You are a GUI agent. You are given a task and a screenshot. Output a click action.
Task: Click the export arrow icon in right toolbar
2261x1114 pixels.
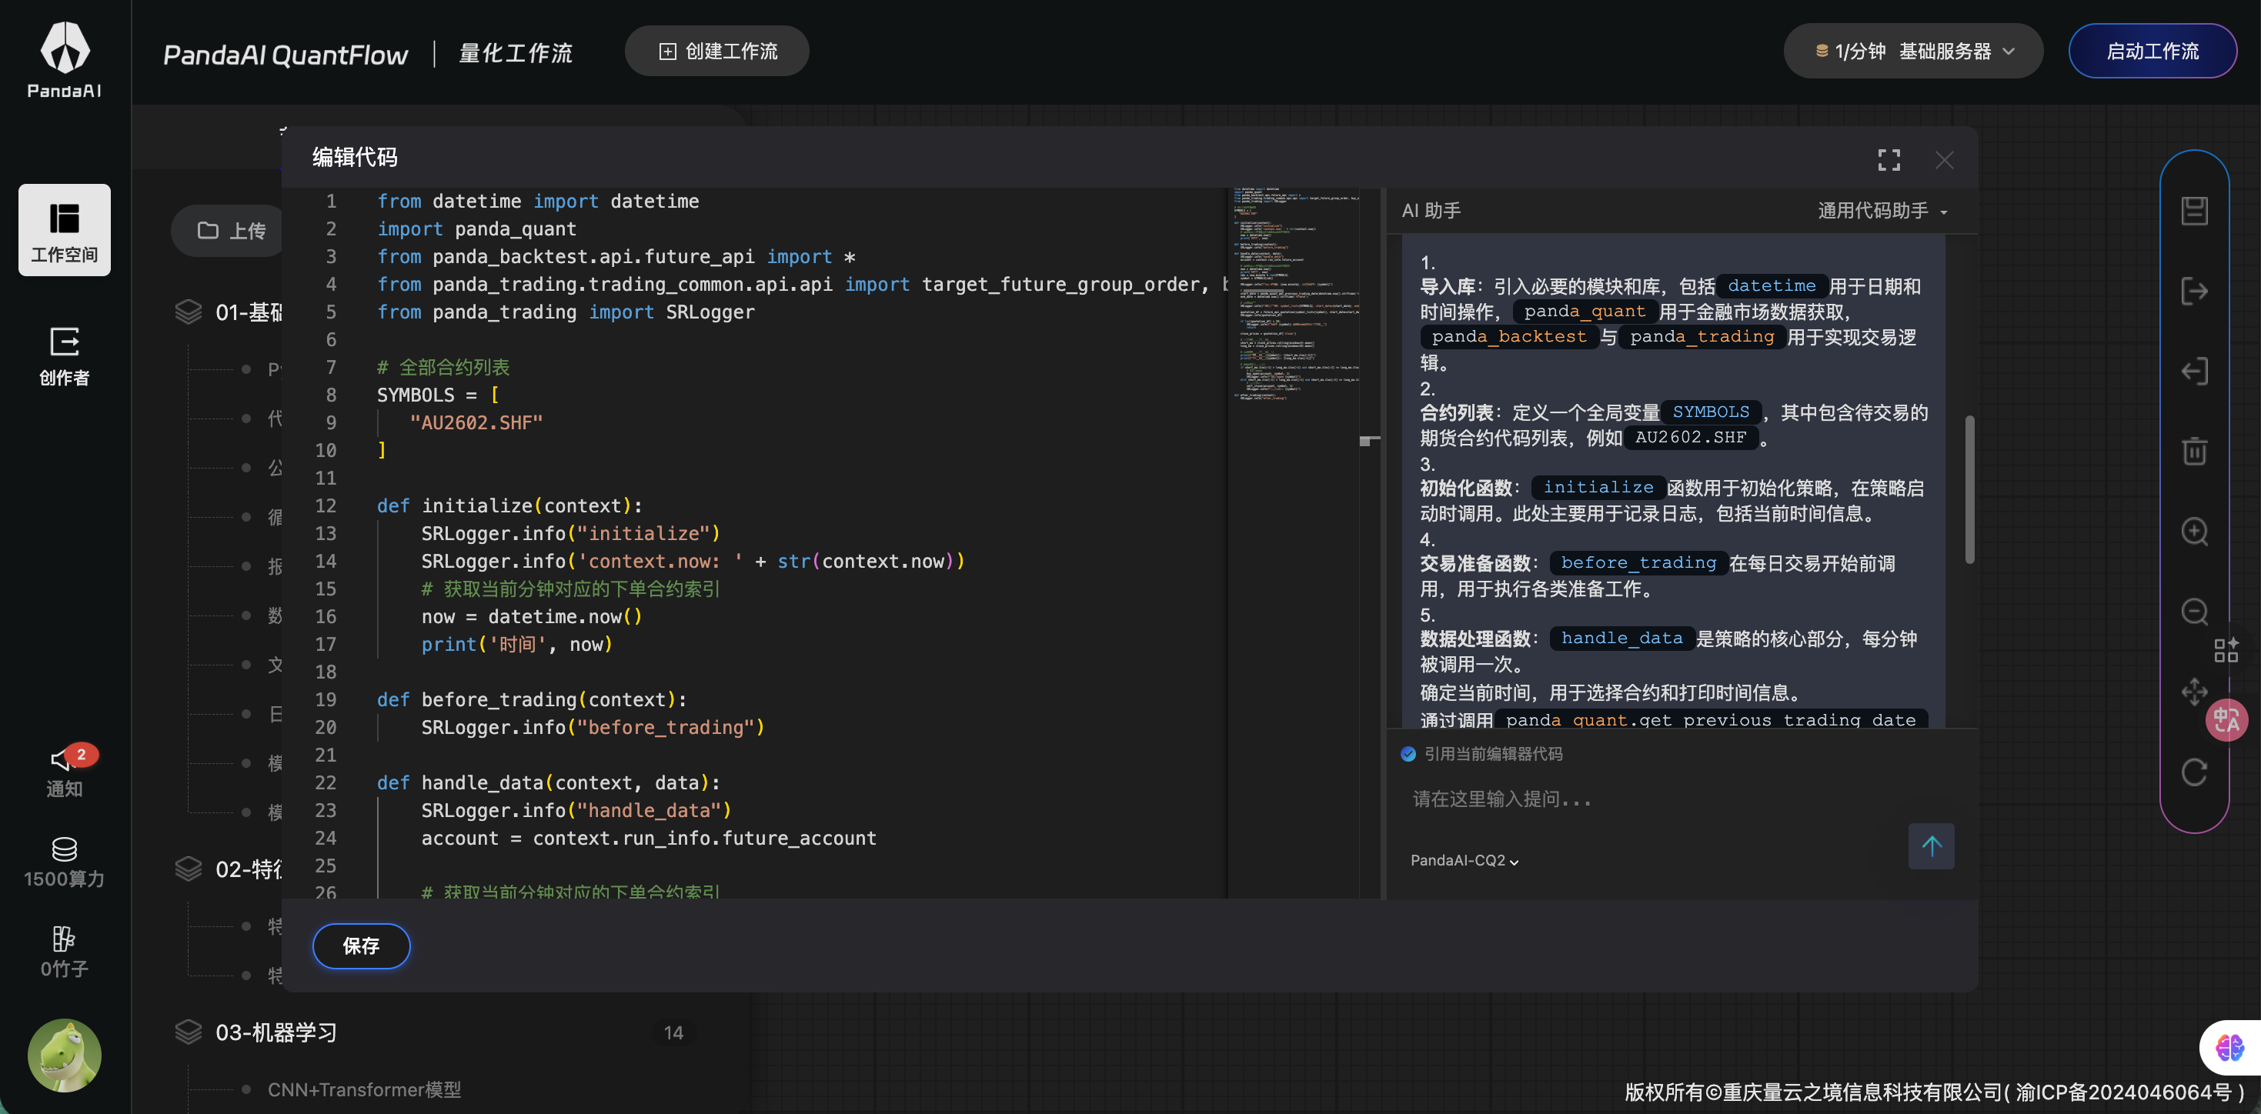click(2193, 292)
